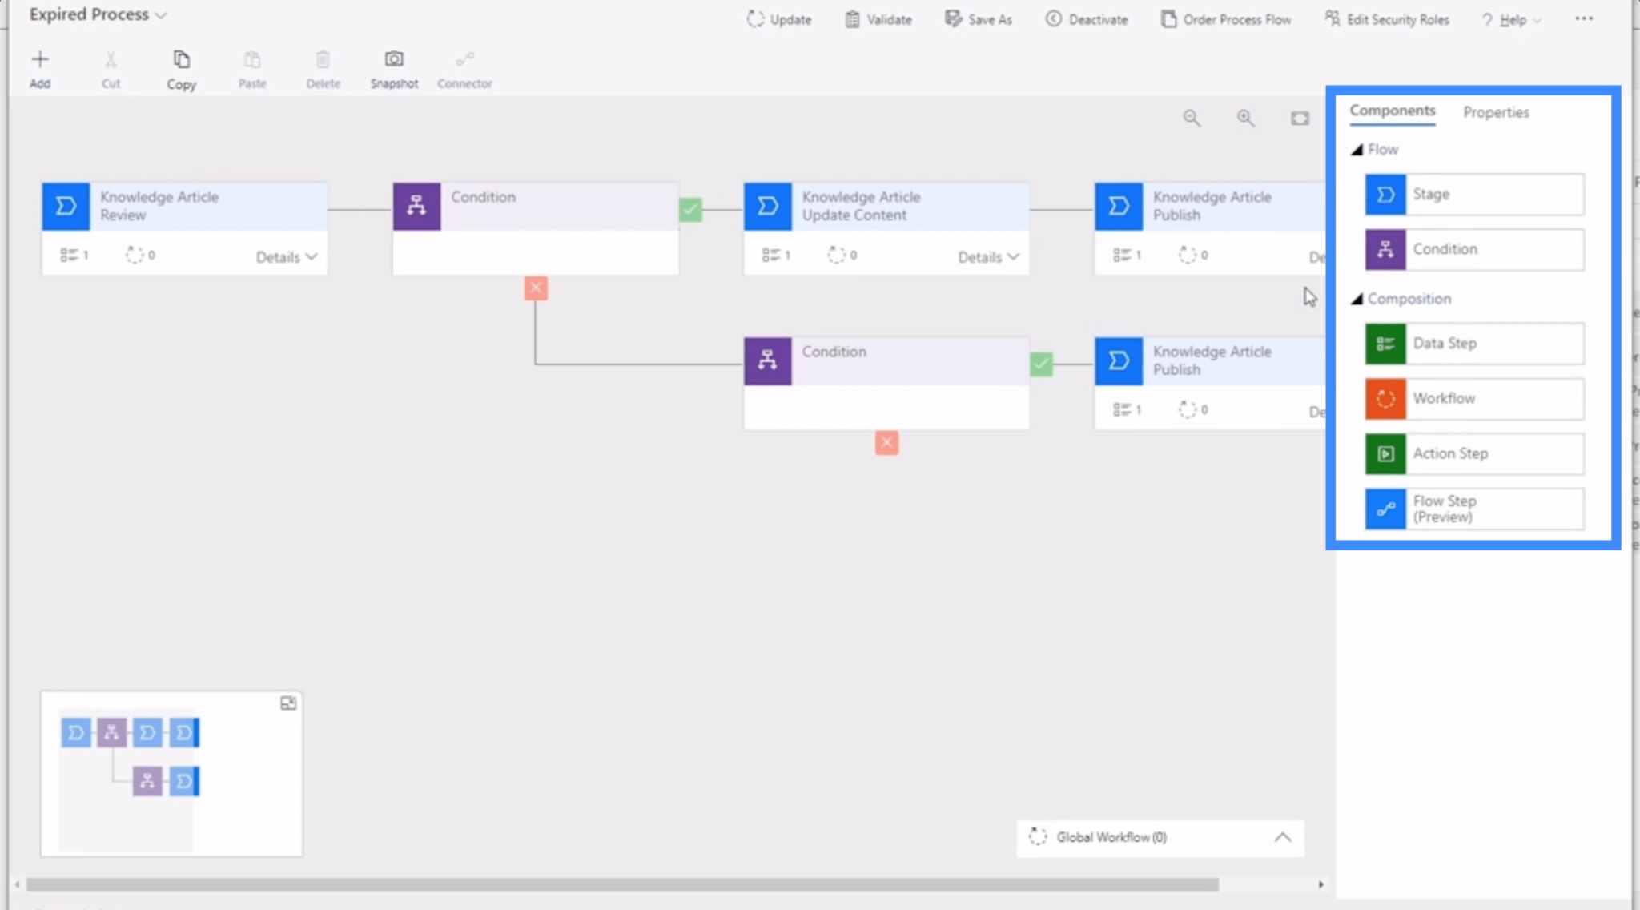Click the first Condition node icon
Screen dimensions: 1640x910
416,207
